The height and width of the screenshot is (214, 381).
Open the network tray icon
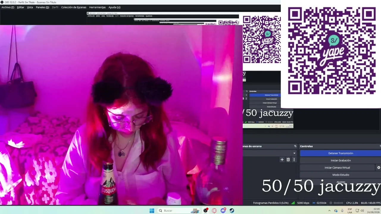(x=357, y=211)
